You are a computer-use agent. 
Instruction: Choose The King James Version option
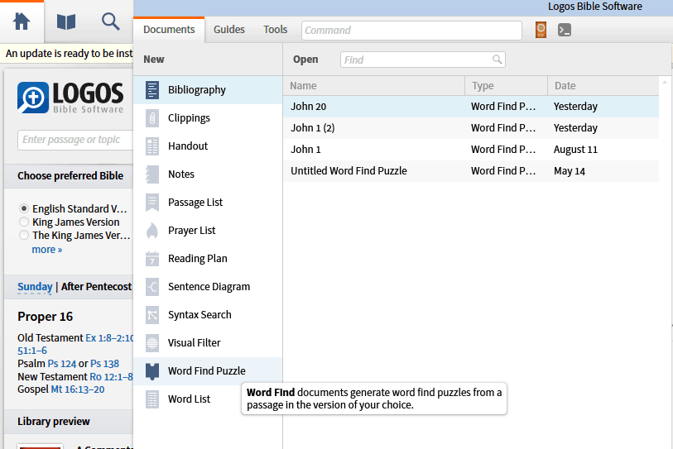(x=24, y=236)
